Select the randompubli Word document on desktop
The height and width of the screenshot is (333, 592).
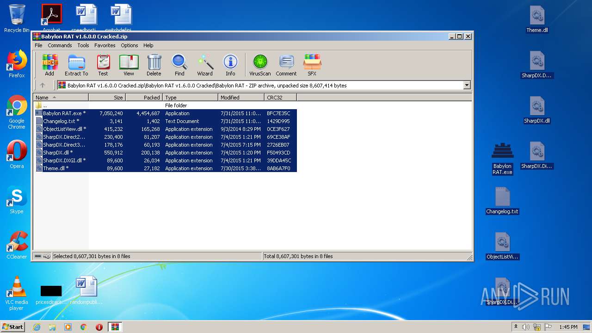point(86,290)
